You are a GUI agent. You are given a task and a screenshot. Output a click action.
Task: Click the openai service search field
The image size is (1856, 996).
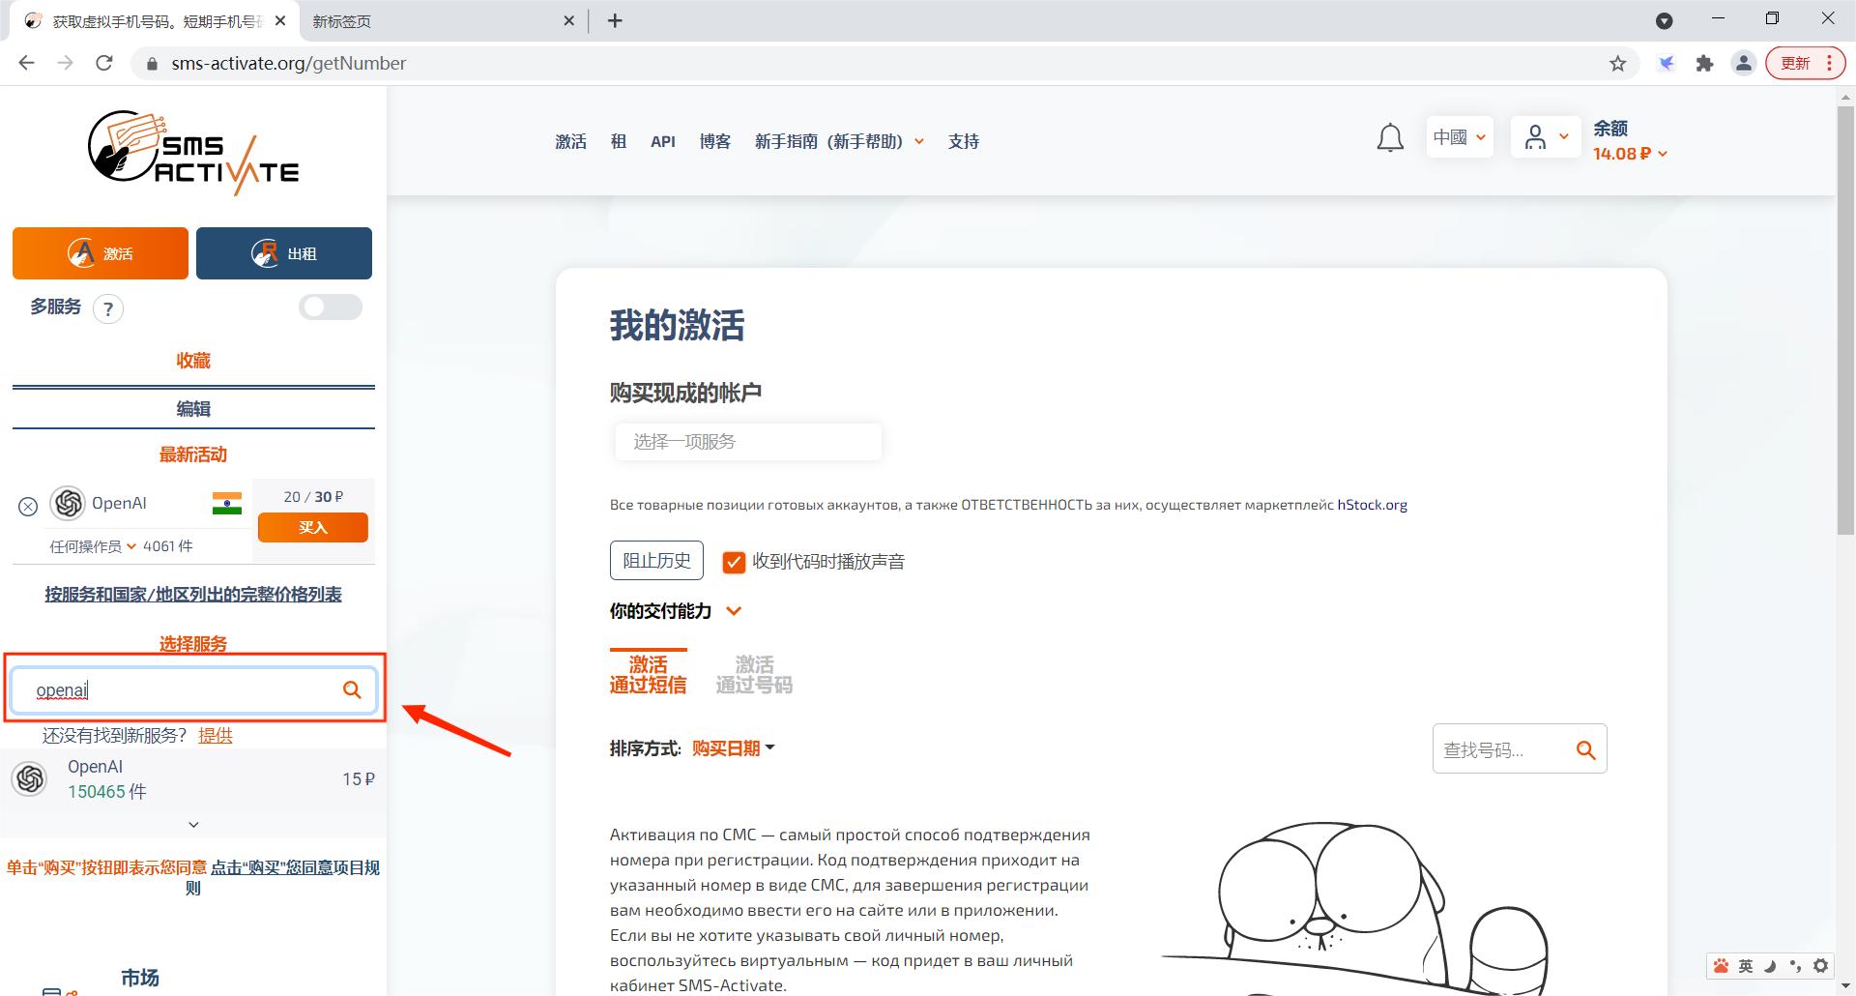[193, 689]
